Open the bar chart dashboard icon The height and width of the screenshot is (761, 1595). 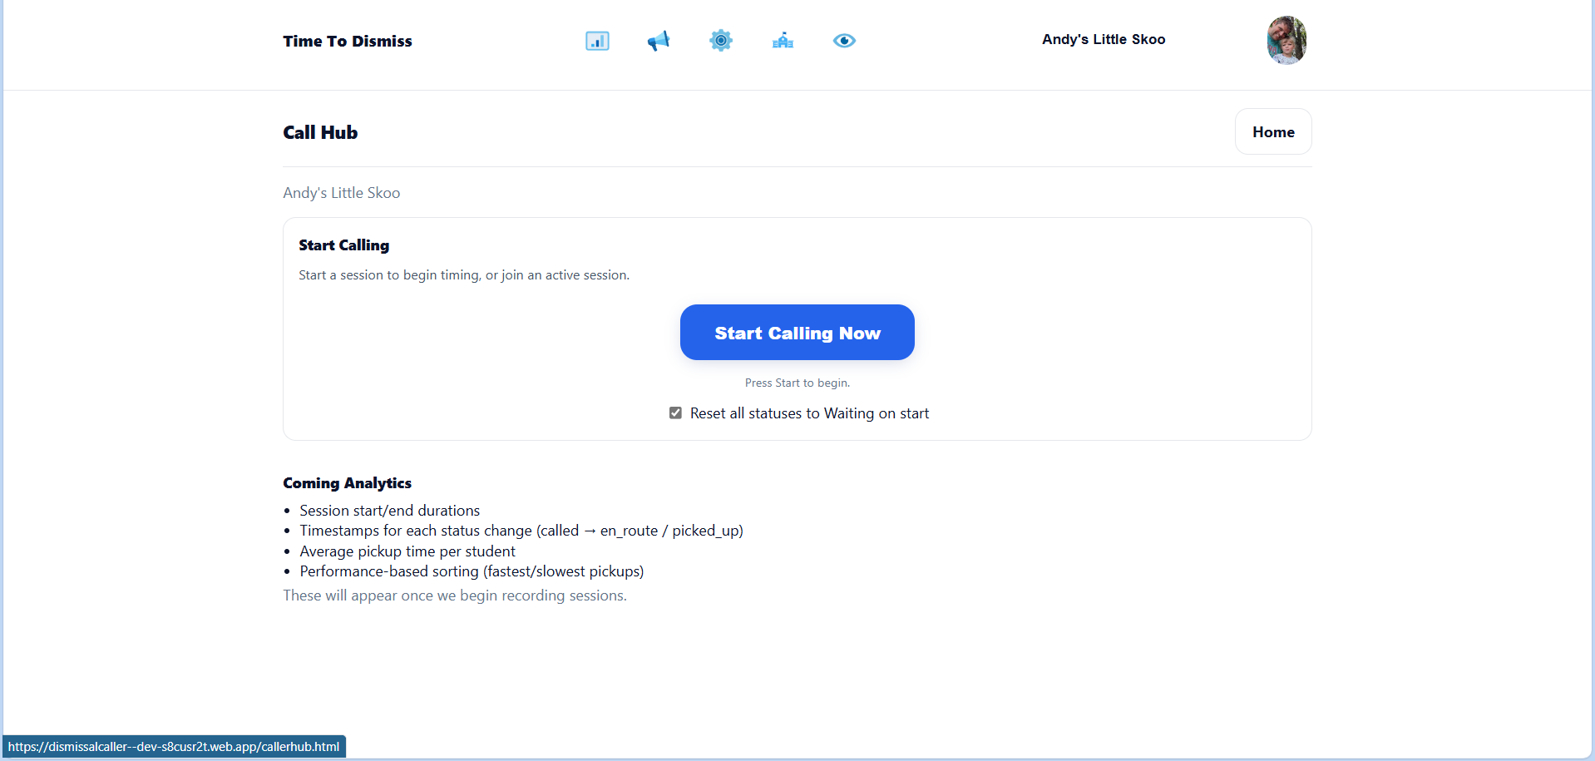[597, 41]
